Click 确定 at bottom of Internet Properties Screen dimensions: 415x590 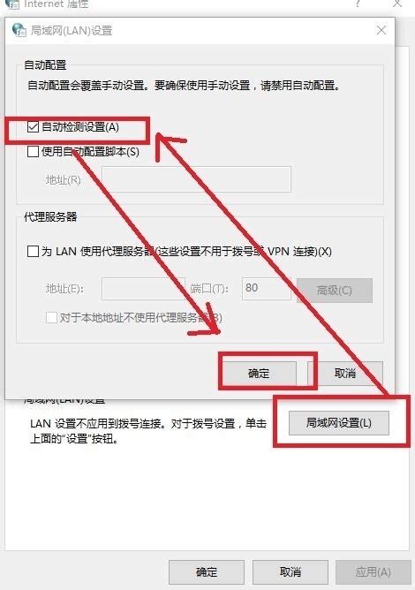(x=207, y=572)
